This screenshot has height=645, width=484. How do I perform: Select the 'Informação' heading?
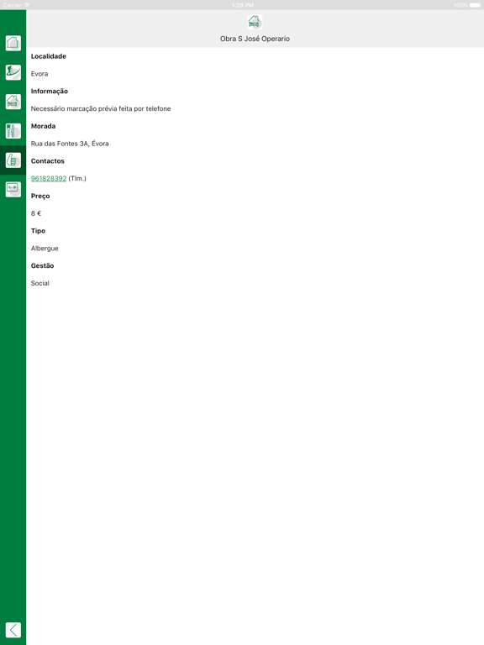pyautogui.click(x=50, y=92)
